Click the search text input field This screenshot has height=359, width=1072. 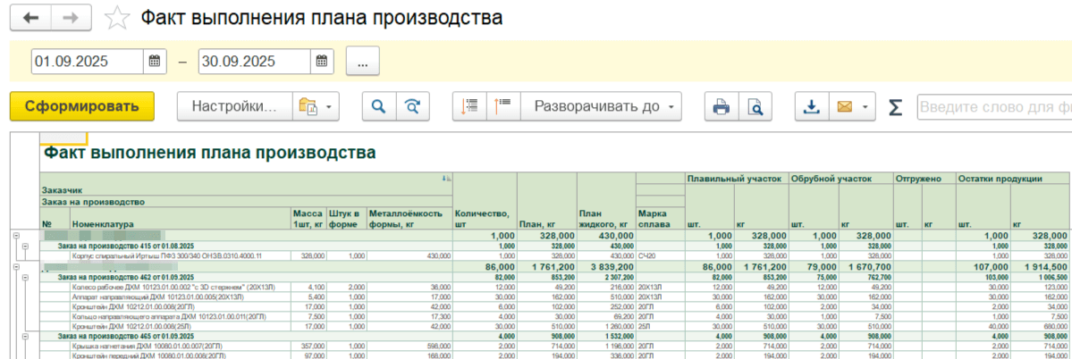click(x=992, y=106)
